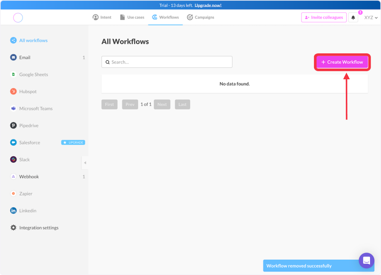This screenshot has width=381, height=275.
Task: Collapse the left sidebar panel
Action: click(x=85, y=163)
